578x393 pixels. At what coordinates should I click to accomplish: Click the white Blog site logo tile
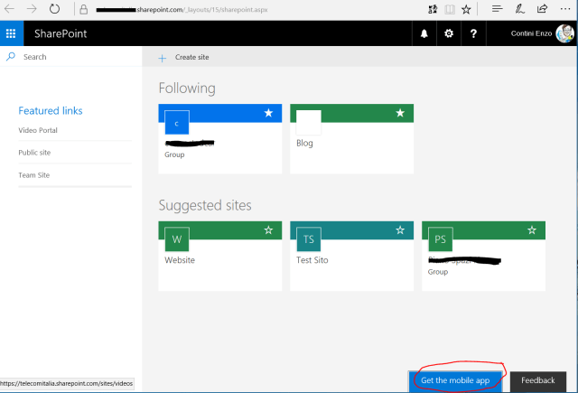pyautogui.click(x=309, y=122)
